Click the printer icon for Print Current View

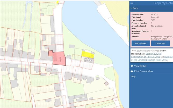(132, 71)
